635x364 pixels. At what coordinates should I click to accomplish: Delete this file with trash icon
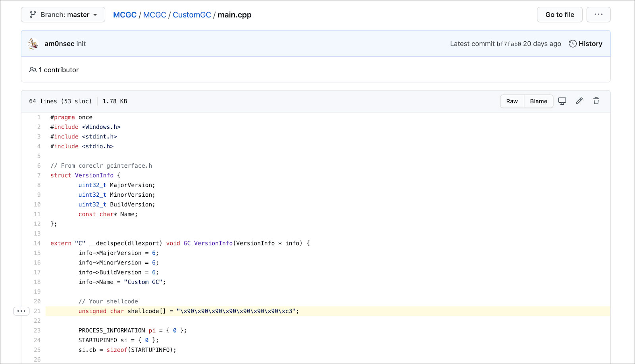coord(596,101)
